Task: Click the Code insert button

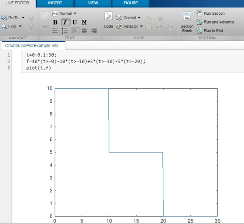Action: 108,20
